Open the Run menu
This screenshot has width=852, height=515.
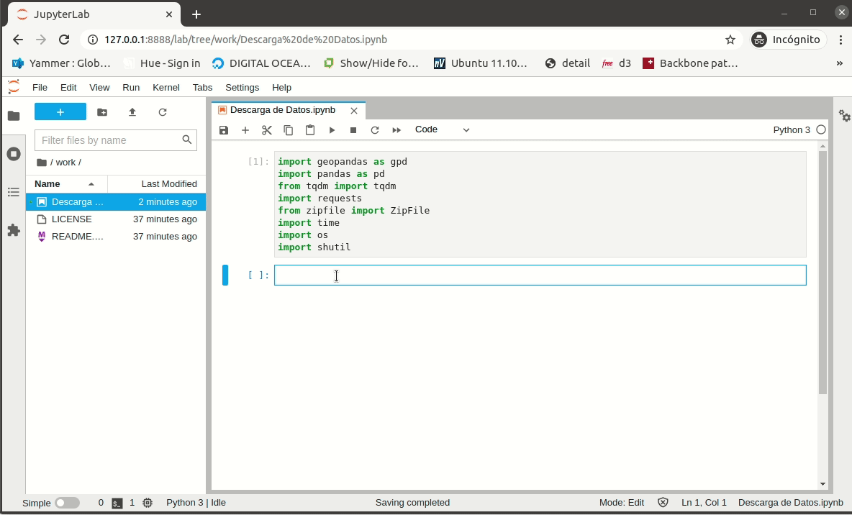click(x=131, y=88)
